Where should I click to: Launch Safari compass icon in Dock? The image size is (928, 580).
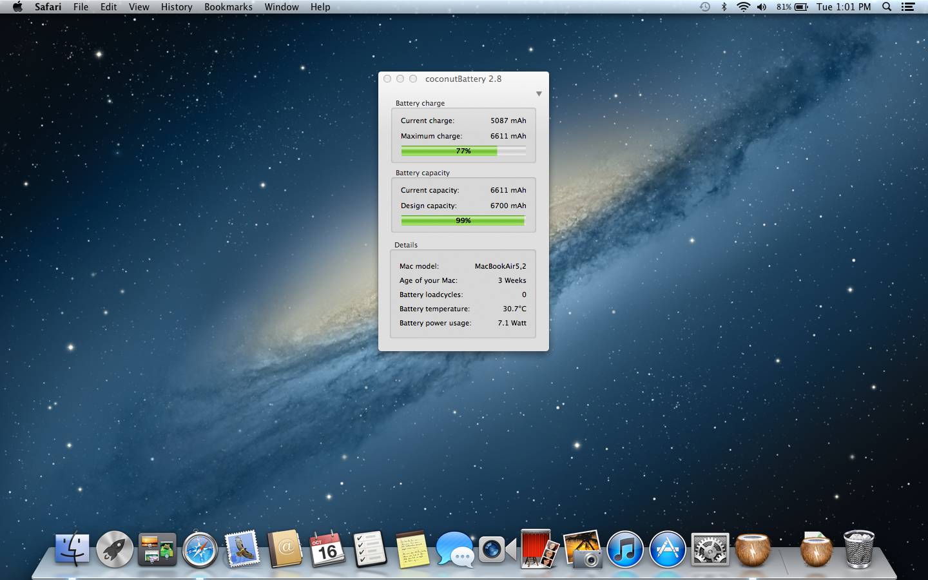click(x=200, y=550)
